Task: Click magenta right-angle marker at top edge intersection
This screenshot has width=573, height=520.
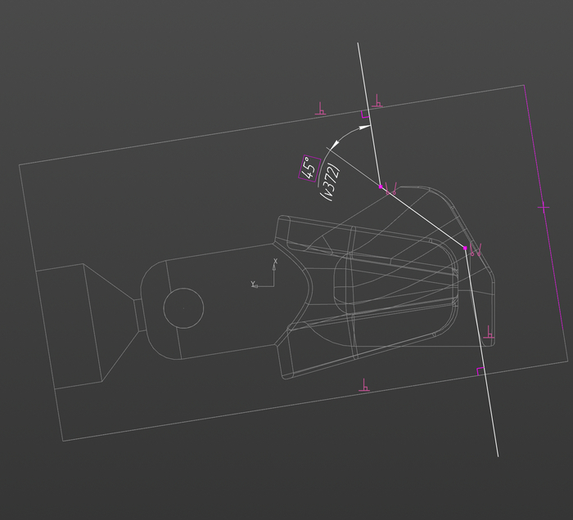Action: click(366, 117)
